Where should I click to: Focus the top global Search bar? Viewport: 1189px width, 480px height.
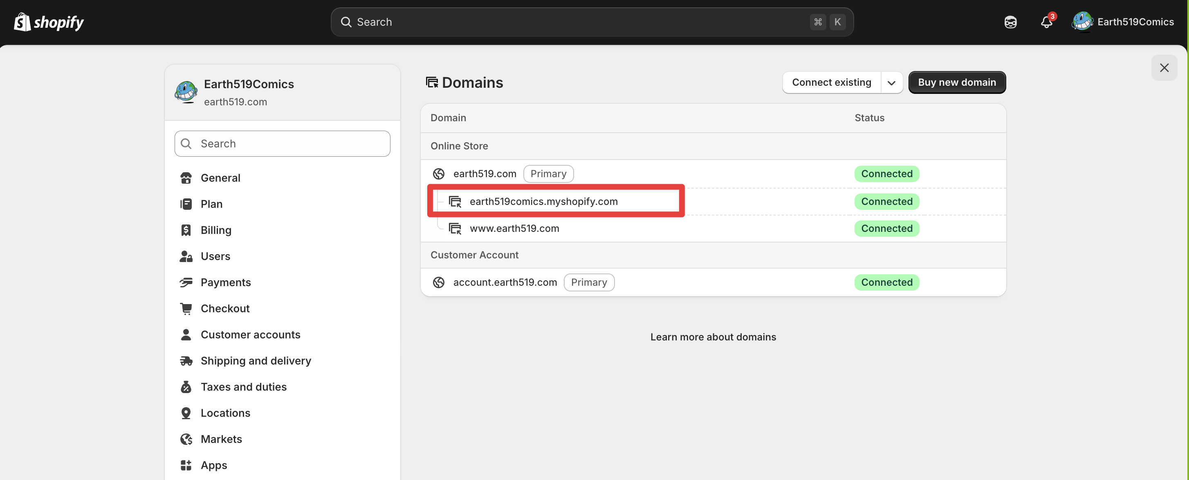pos(592,22)
